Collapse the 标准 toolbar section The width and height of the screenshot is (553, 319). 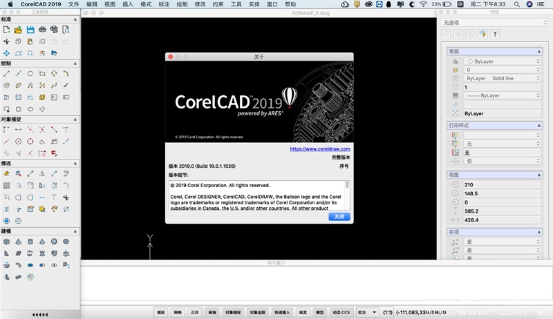coord(75,19)
